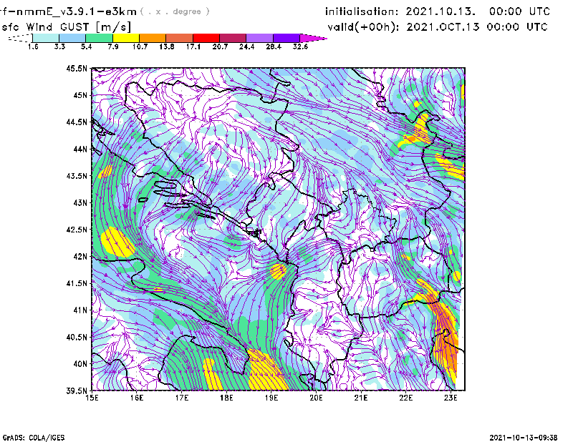Pick the lilac 24.4–28.4 legend swatch
Image resolution: width=573 pixels, height=442 pixels.
pos(259,38)
